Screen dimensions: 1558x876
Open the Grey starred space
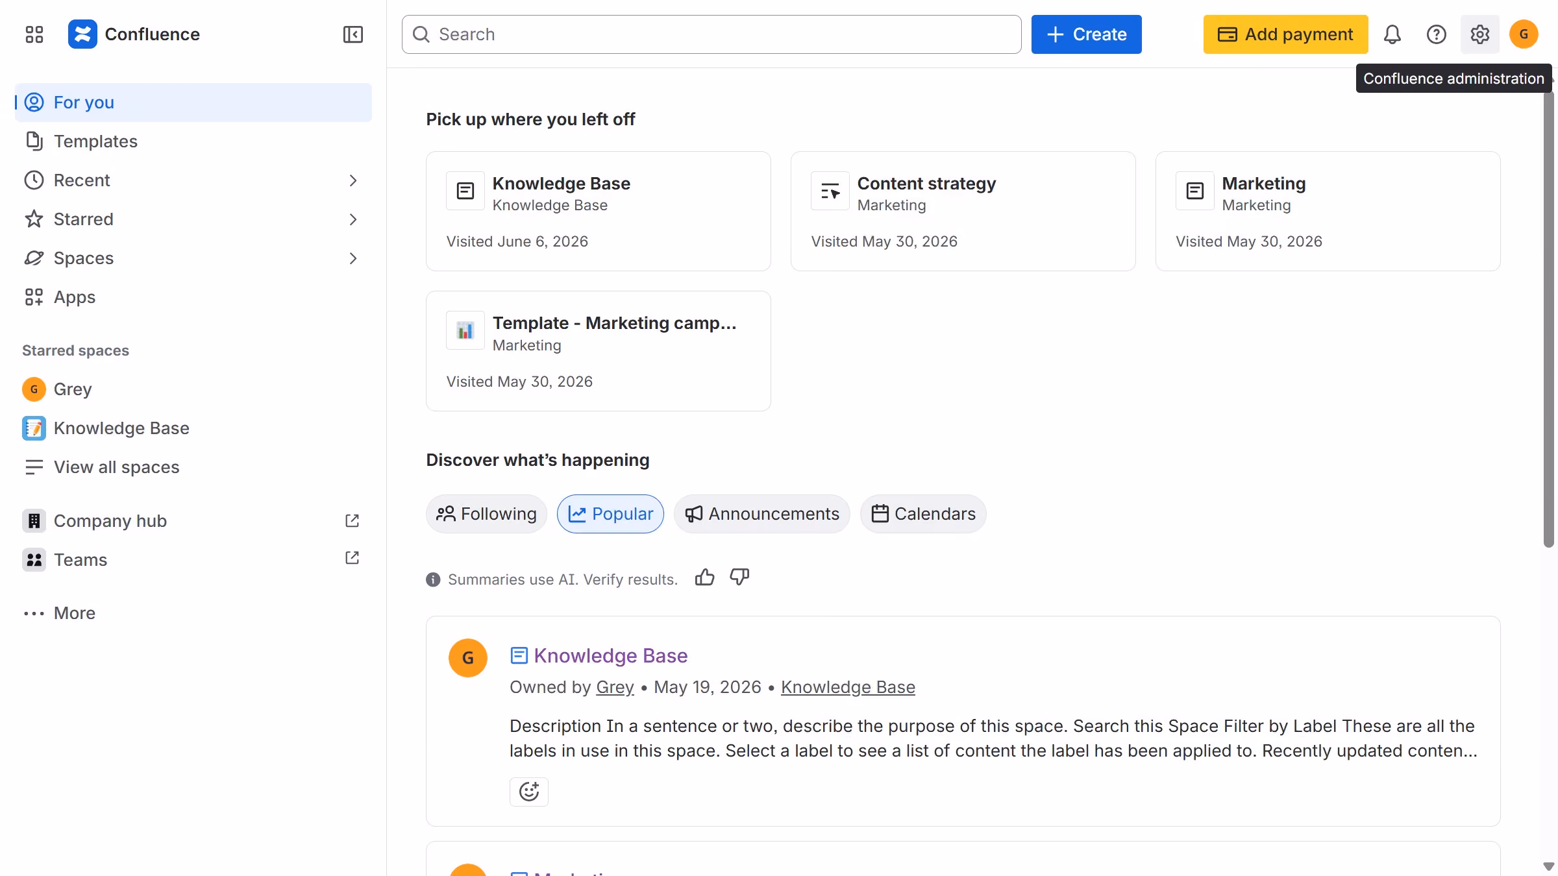tap(193, 389)
